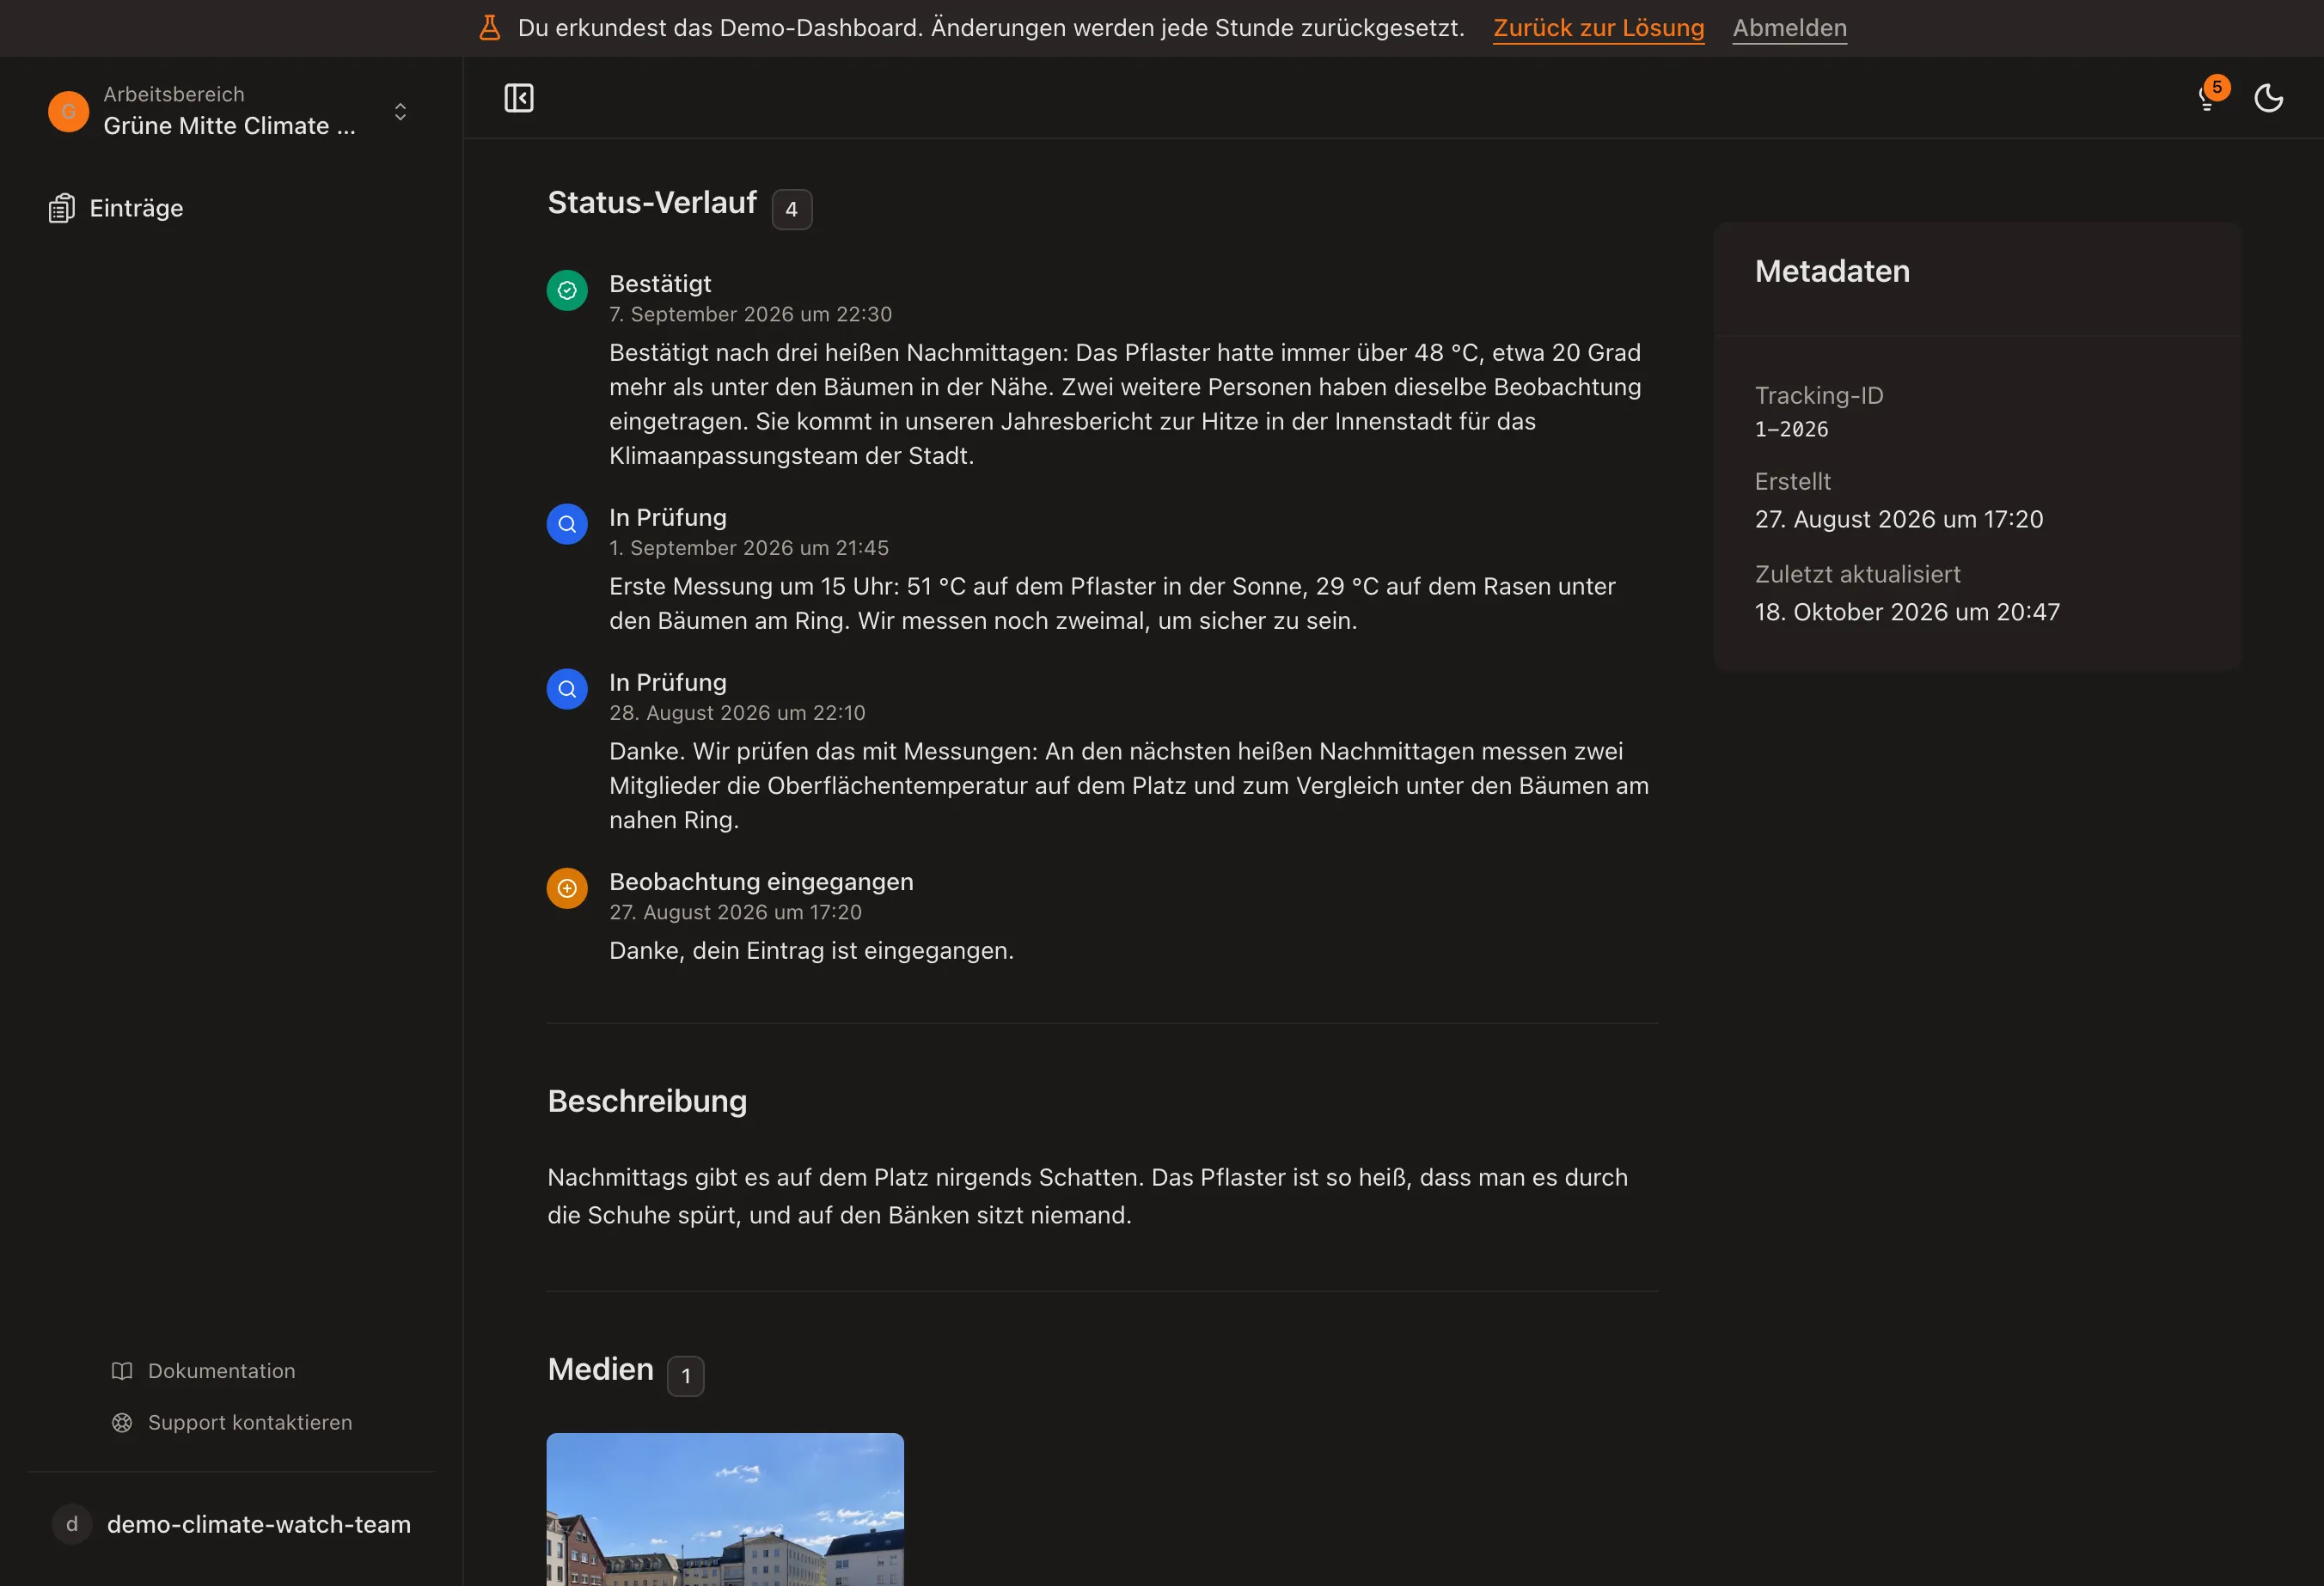Select the Tracking-ID value 1-2026
The width and height of the screenshot is (2324, 1586).
[1791, 429]
